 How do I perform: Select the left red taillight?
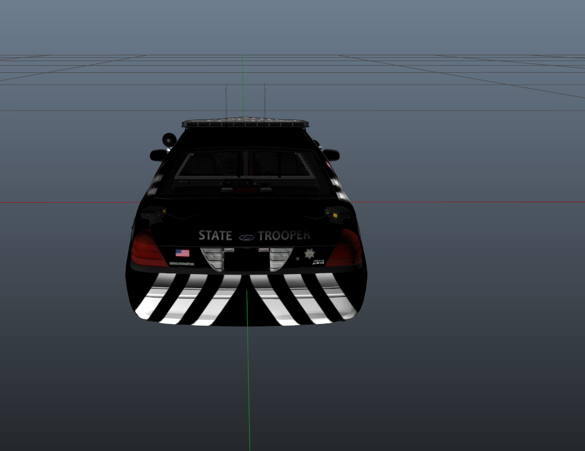[147, 249]
